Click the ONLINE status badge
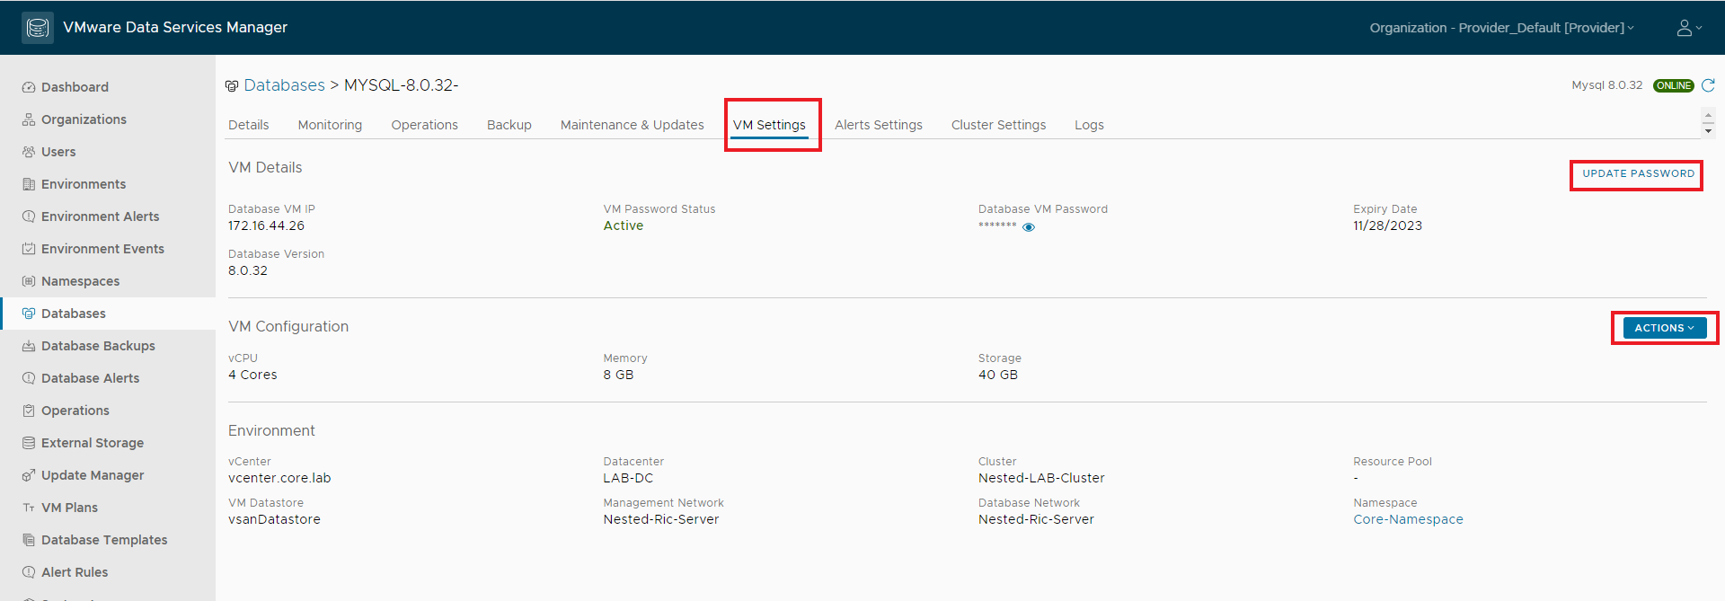Viewport: 1725px width, 601px height. coord(1673,85)
